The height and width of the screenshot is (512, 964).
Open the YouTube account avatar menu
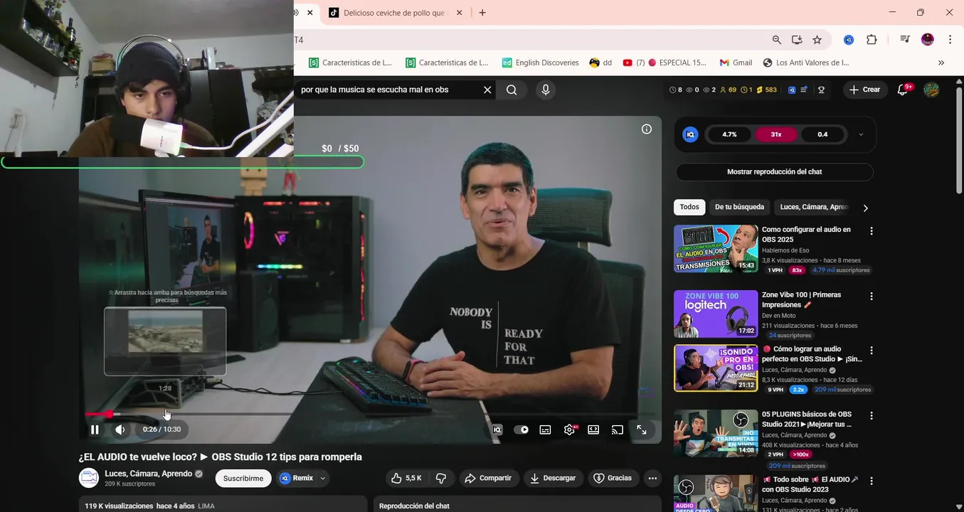(x=931, y=90)
